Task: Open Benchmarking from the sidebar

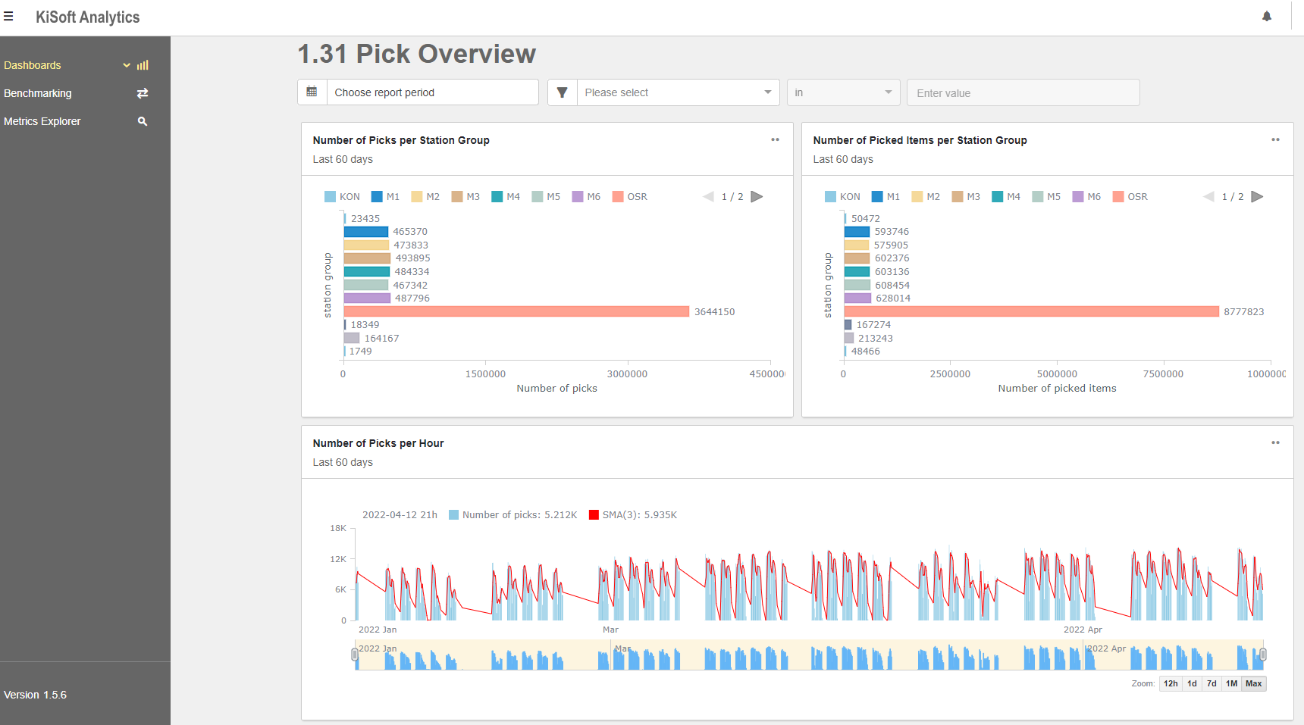Action: pyautogui.click(x=38, y=93)
